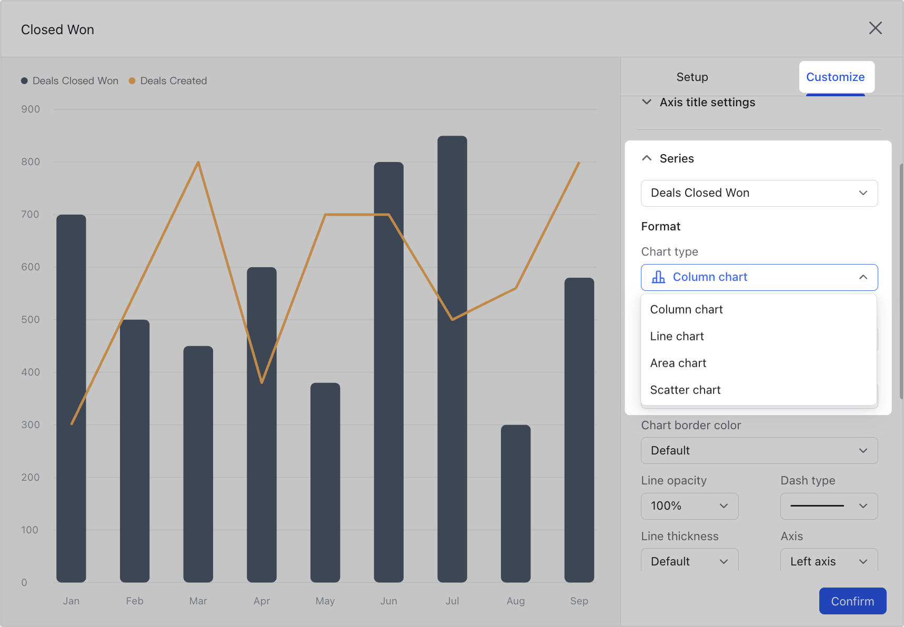This screenshot has width=904, height=627.
Task: Click the Jul column bar
Action: [453, 359]
